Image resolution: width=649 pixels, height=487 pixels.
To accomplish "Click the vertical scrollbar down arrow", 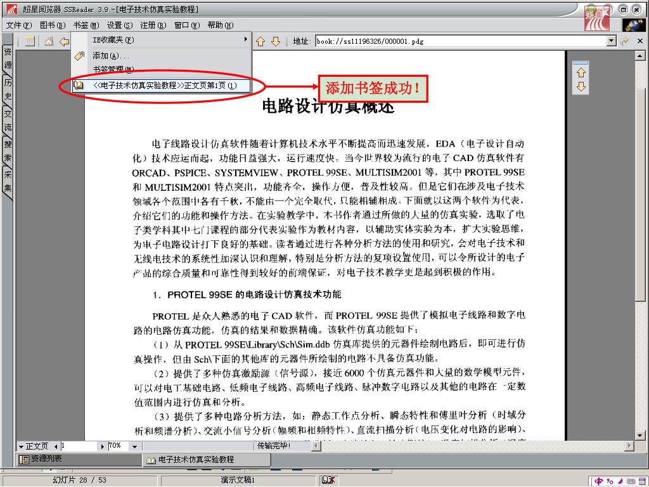I will point(640,436).
